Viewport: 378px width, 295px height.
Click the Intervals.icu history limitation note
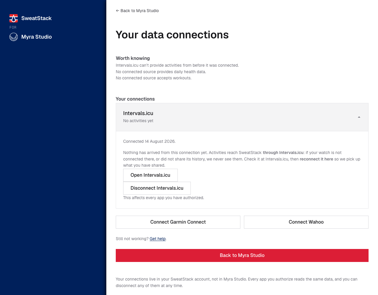coord(177,65)
